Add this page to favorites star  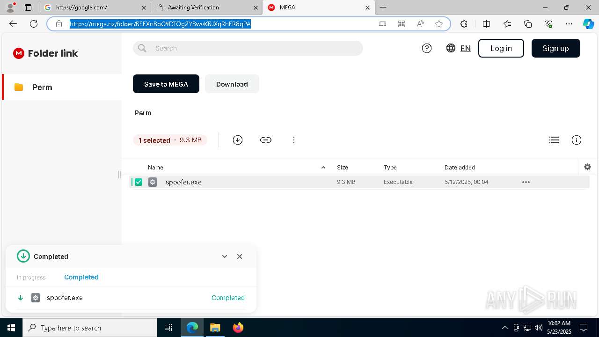[x=439, y=24]
